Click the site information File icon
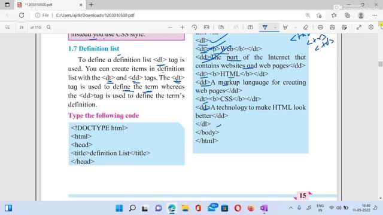The height and width of the screenshot is (215, 383). (x=42, y=15)
